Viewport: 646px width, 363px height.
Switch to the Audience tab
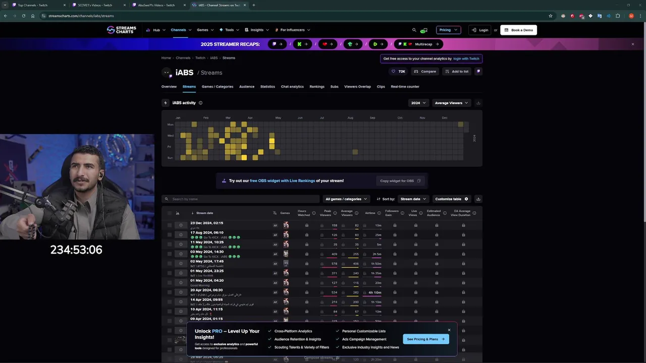247,87
